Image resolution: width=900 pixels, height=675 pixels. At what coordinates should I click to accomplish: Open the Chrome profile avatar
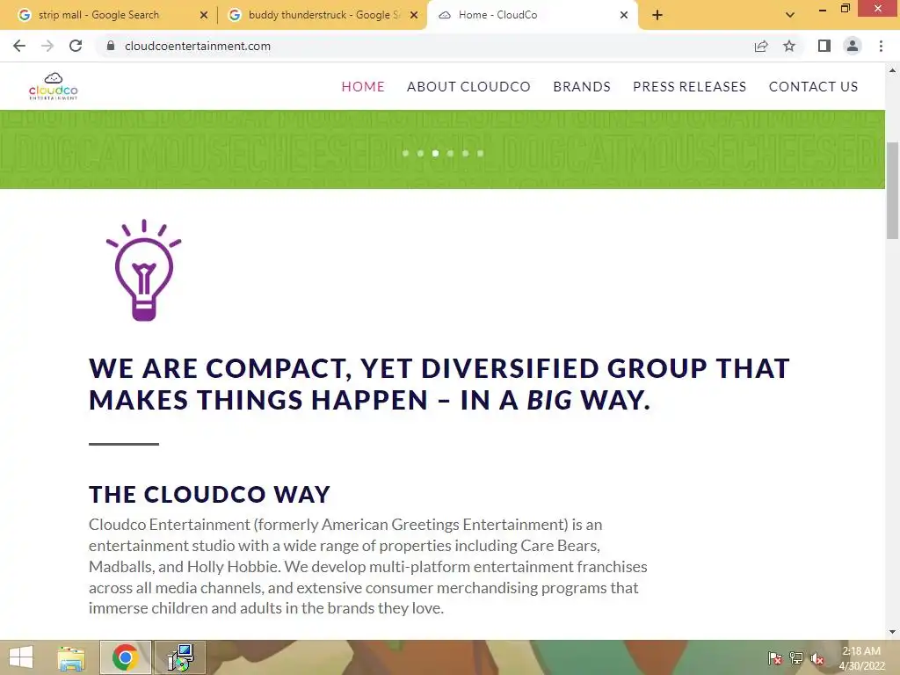(853, 46)
